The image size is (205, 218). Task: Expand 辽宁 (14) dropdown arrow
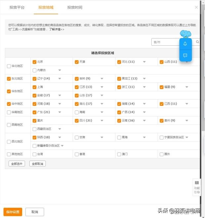pos(60,78)
